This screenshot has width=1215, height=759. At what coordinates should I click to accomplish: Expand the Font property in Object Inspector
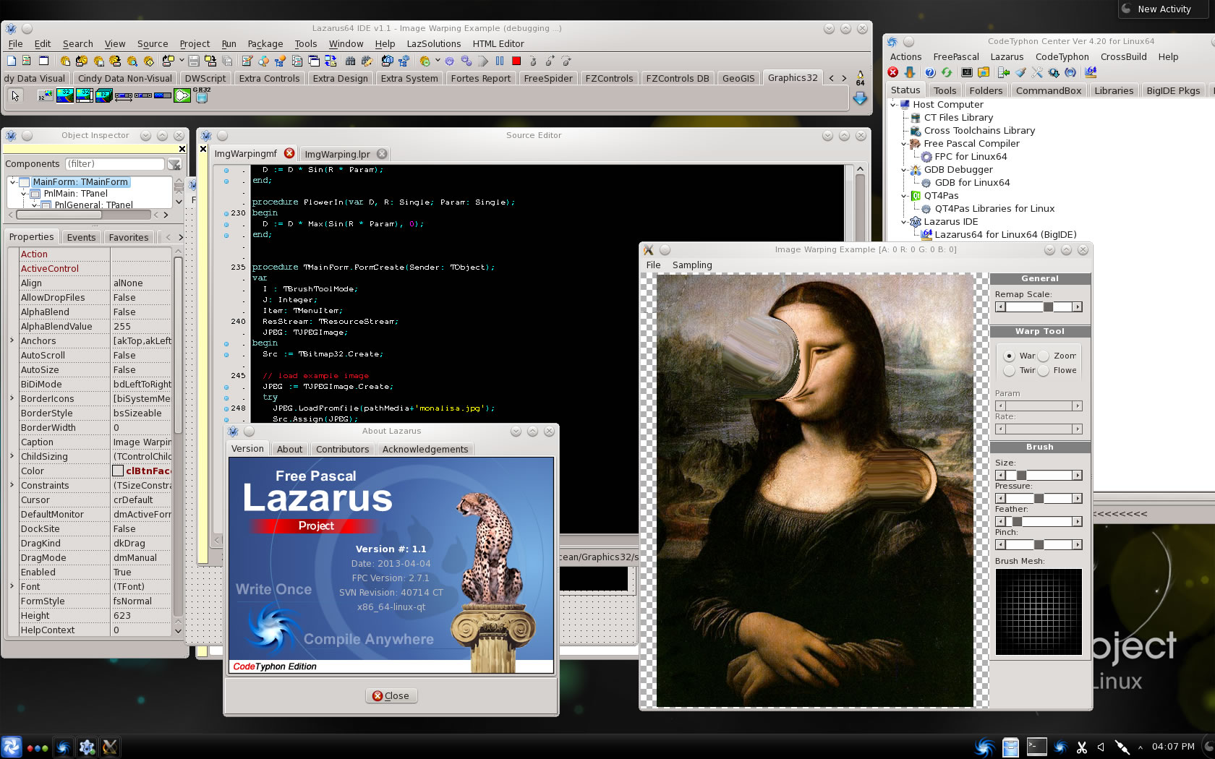pyautogui.click(x=12, y=586)
